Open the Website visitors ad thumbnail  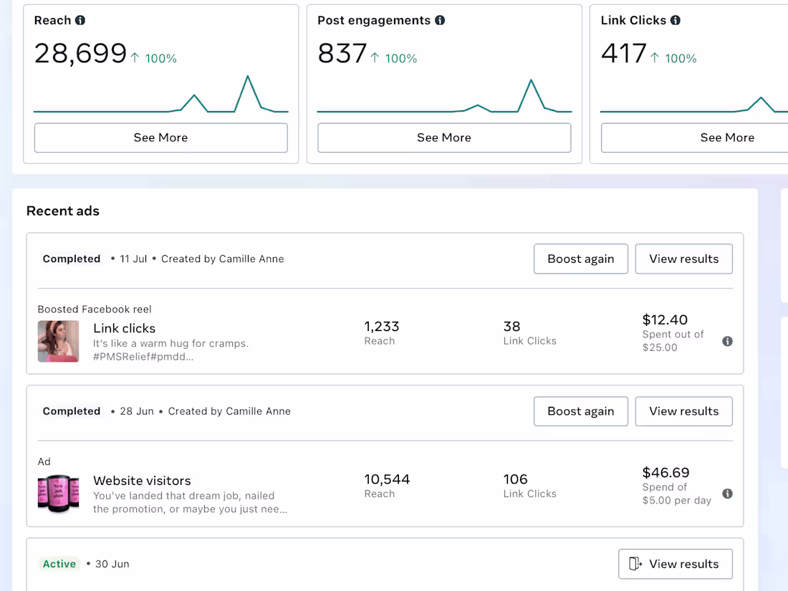[x=58, y=494]
